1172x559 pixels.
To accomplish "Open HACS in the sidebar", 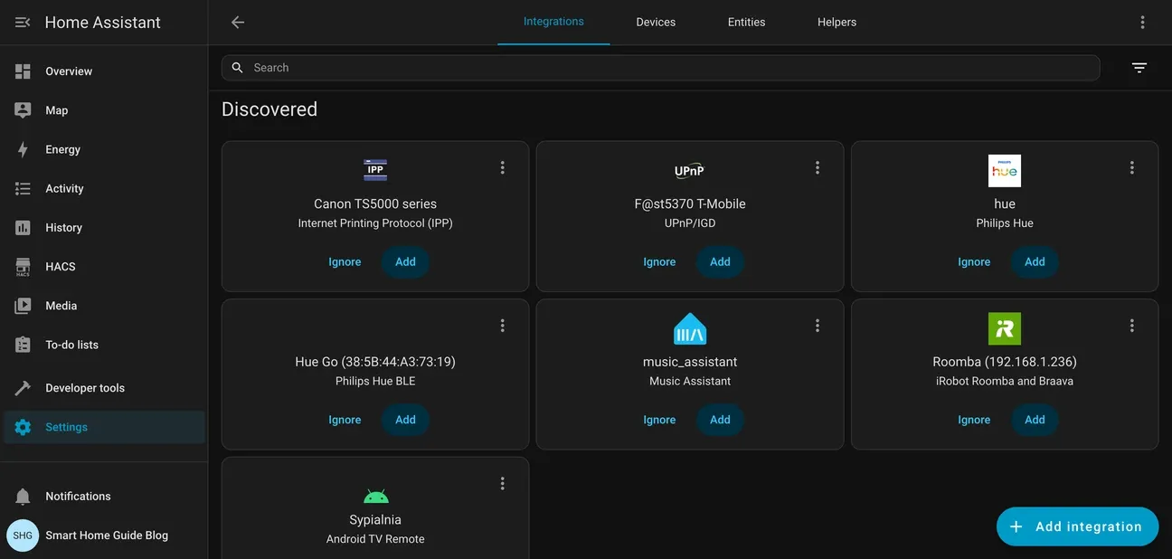I will point(104,267).
